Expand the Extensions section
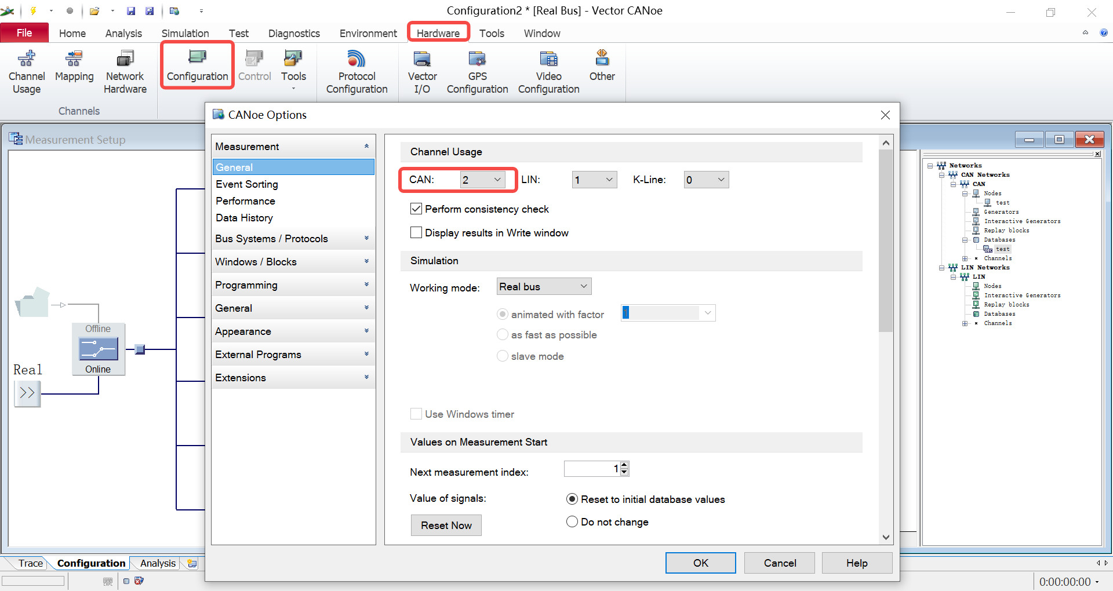 pyautogui.click(x=293, y=377)
